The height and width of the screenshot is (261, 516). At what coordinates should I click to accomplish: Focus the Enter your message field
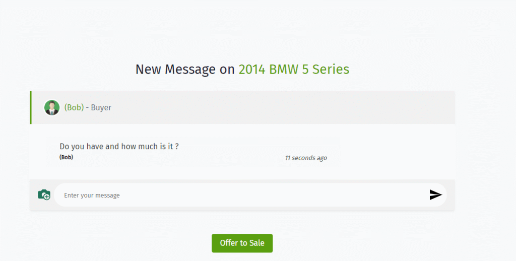click(242, 195)
